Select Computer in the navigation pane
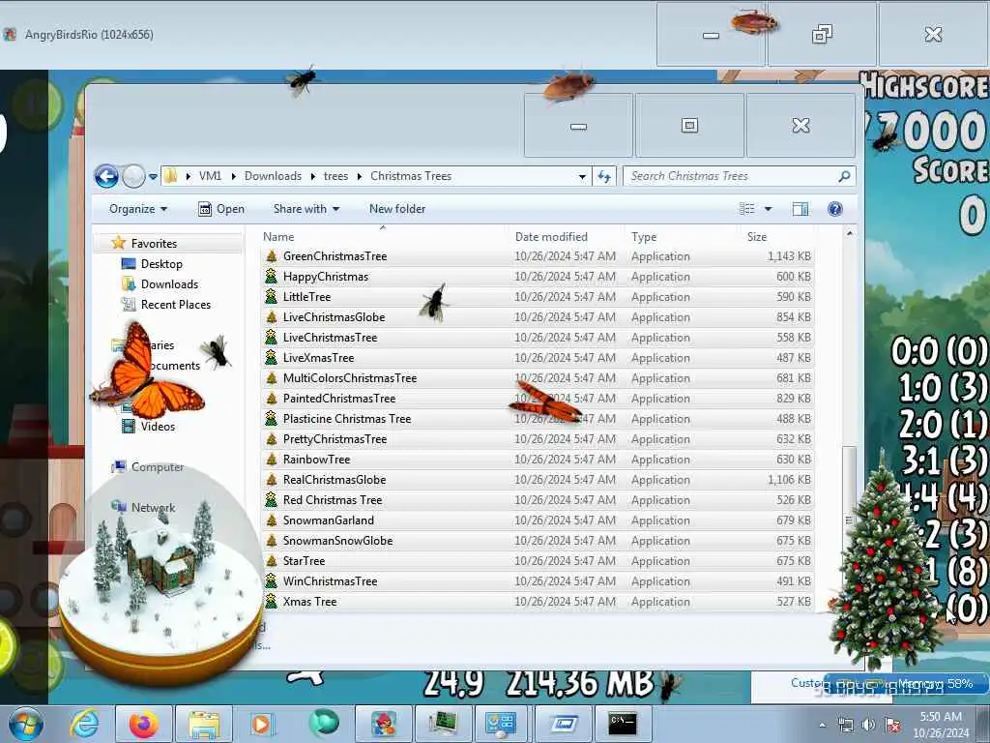The height and width of the screenshot is (743, 990). coord(158,467)
